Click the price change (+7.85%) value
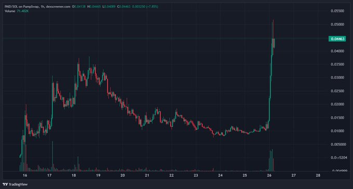 pos(152,7)
